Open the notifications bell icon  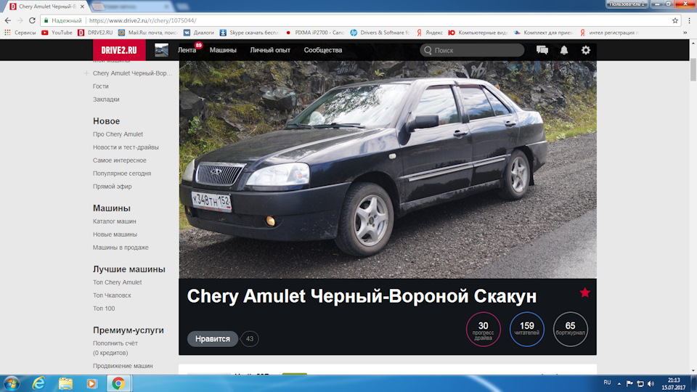(563, 50)
